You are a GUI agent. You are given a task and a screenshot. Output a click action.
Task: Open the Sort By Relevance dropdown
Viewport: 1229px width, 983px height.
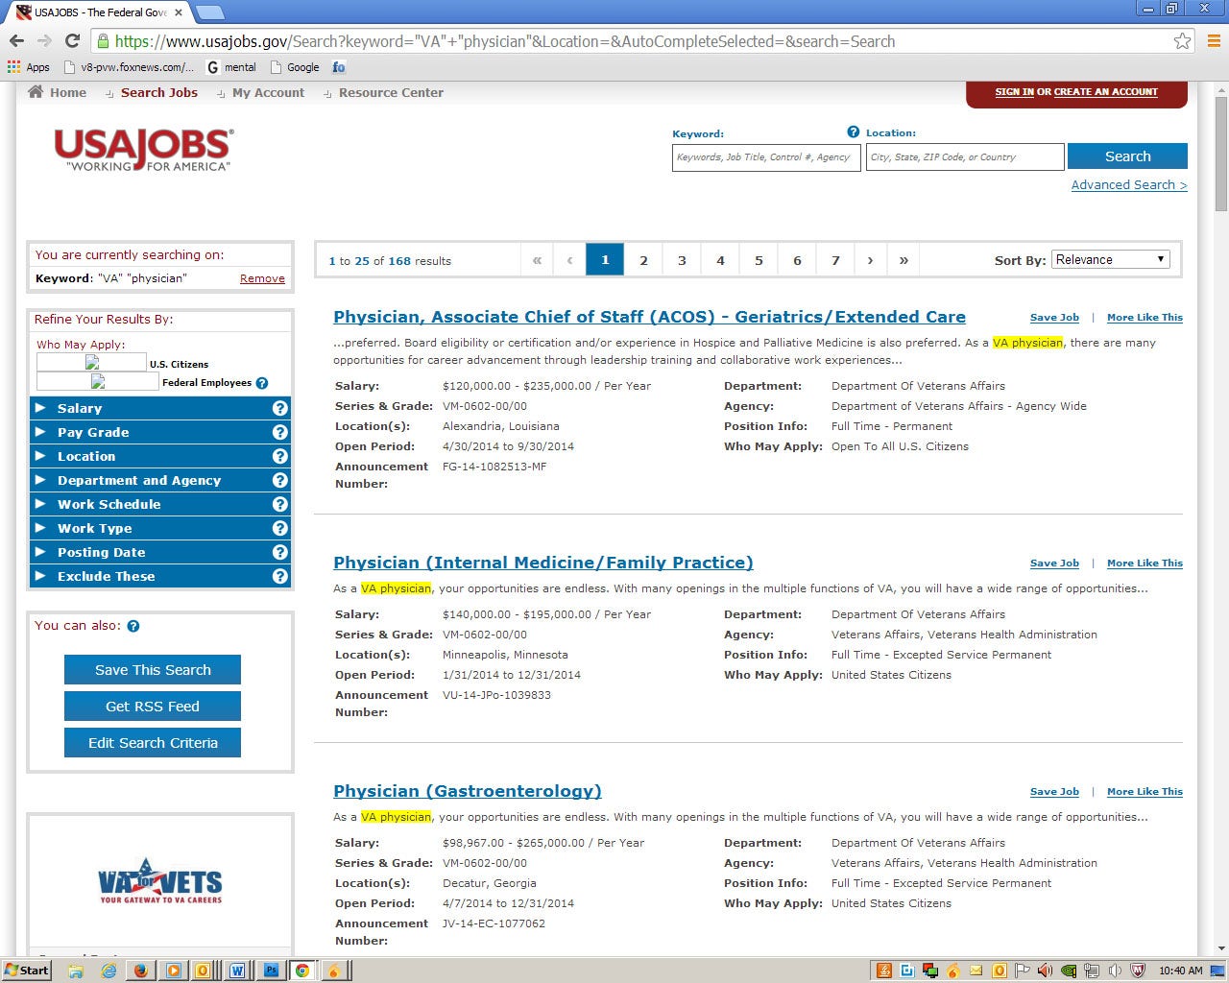[1111, 259]
